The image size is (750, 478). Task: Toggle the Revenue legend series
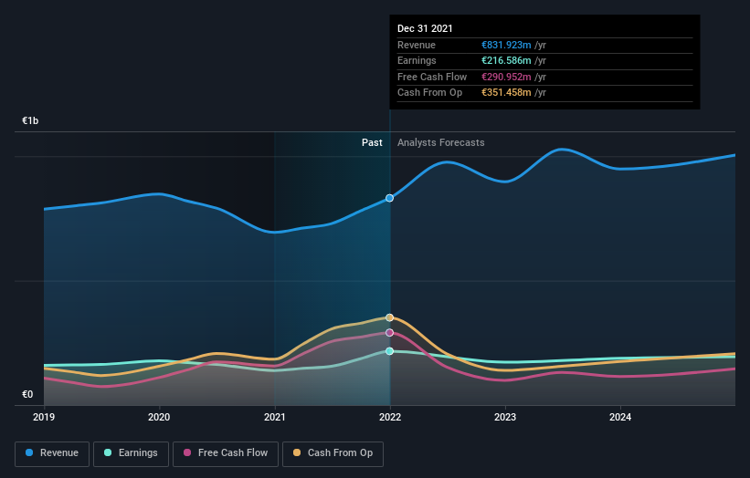click(52, 453)
